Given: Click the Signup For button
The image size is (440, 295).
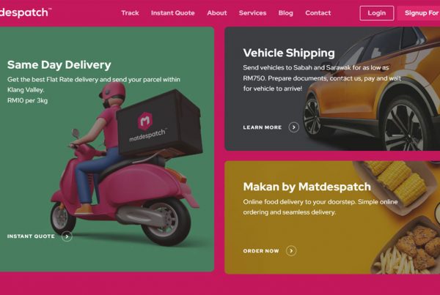Looking at the screenshot, I should [419, 13].
